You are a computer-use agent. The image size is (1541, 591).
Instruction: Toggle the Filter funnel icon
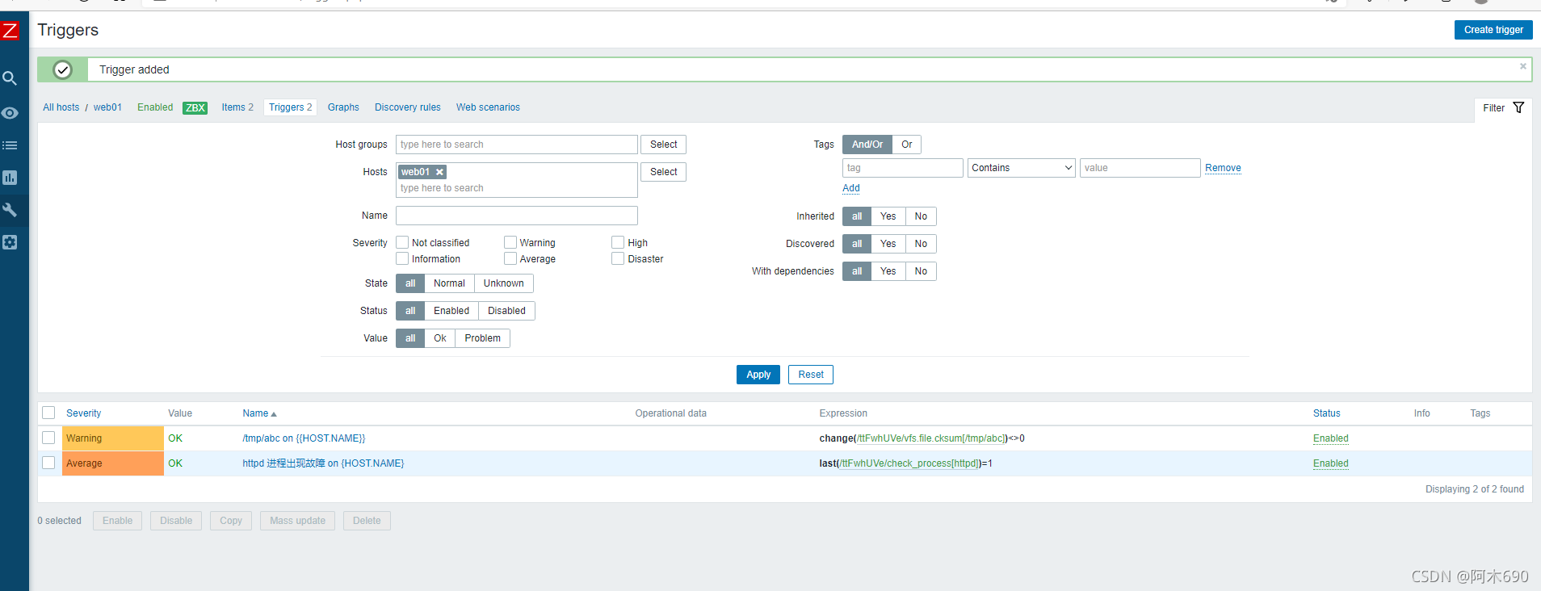pyautogui.click(x=1518, y=107)
